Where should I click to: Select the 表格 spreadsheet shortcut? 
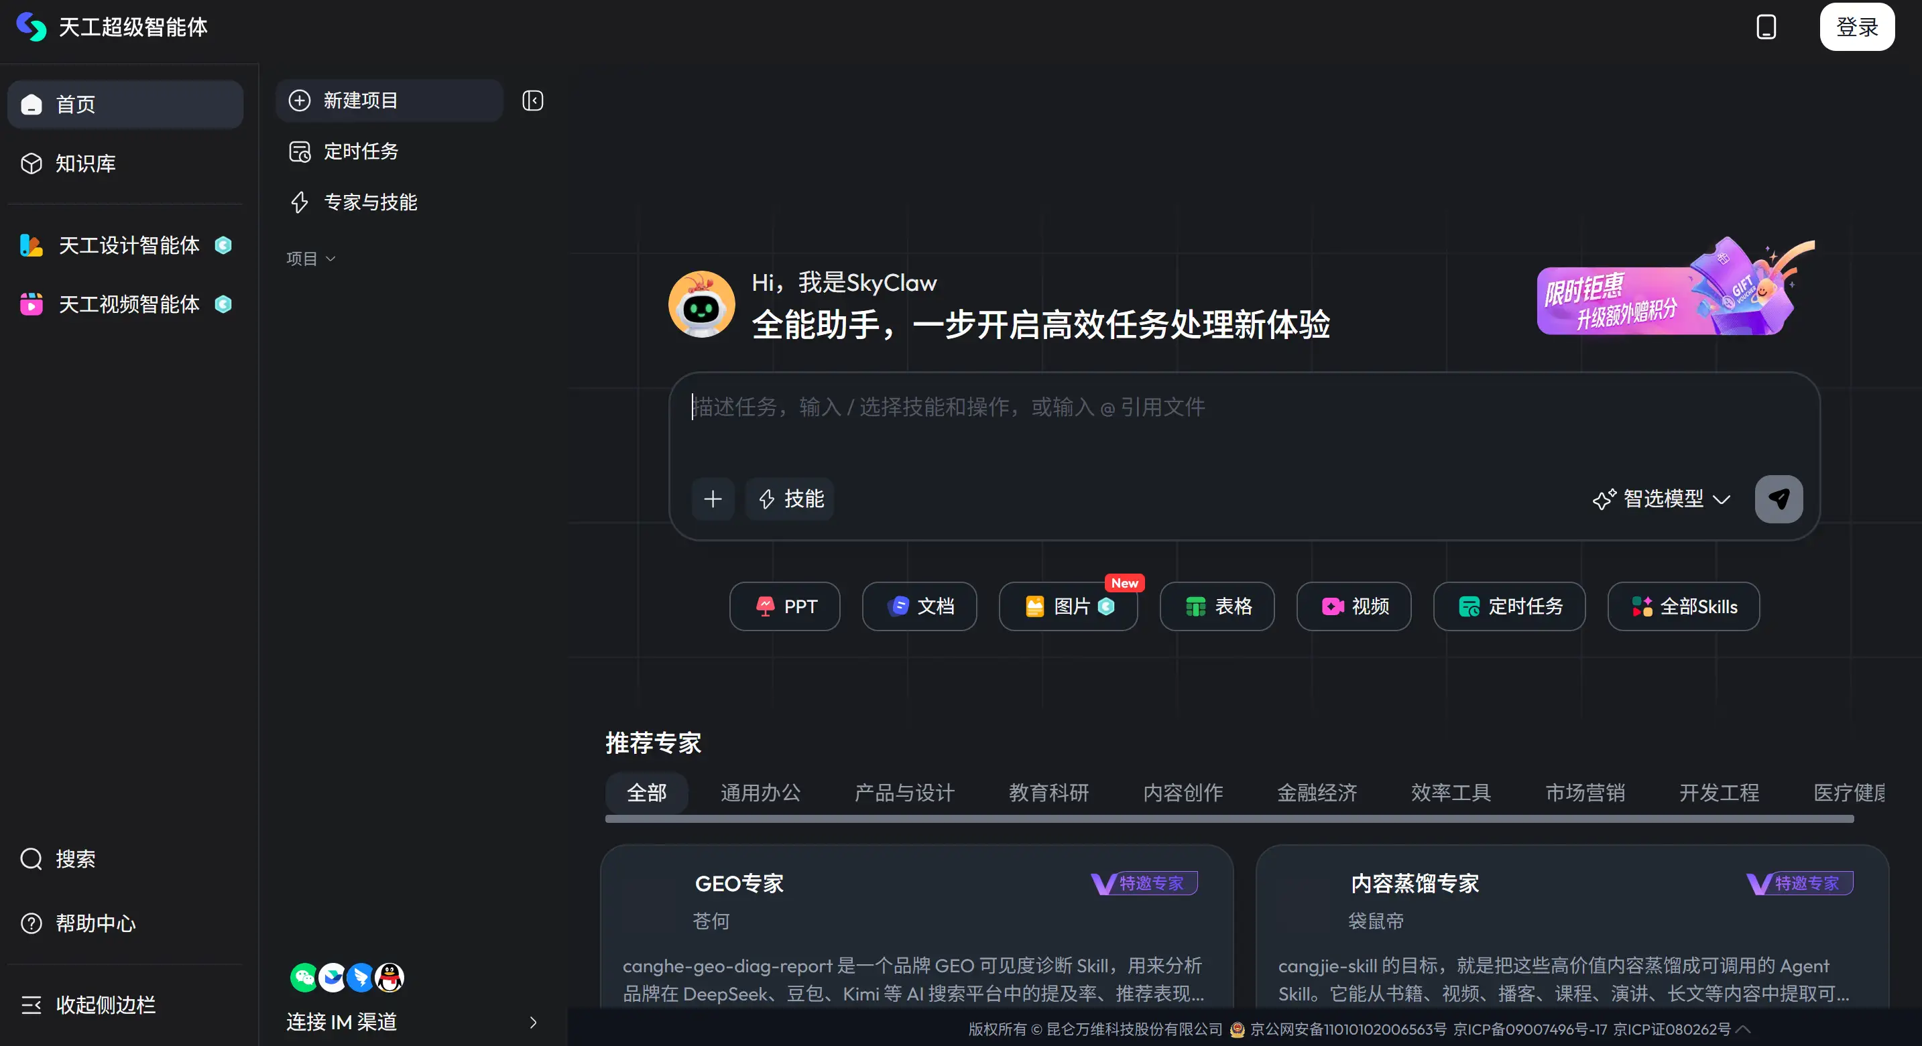[x=1217, y=606]
